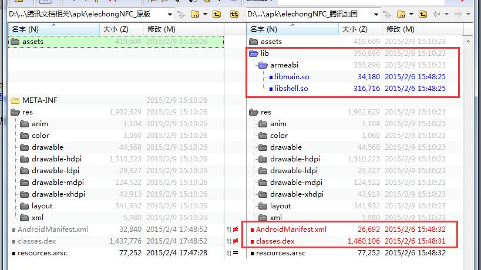Select the right pane anim folder name
The image size is (481, 270).
click(x=278, y=124)
